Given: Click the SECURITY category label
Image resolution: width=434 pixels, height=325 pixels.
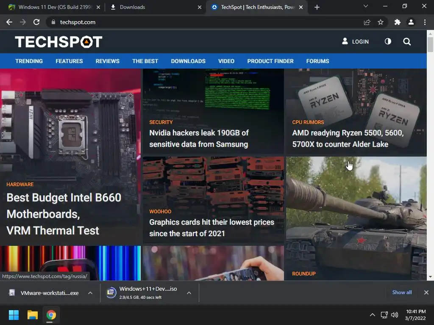Looking at the screenshot, I should 161,122.
